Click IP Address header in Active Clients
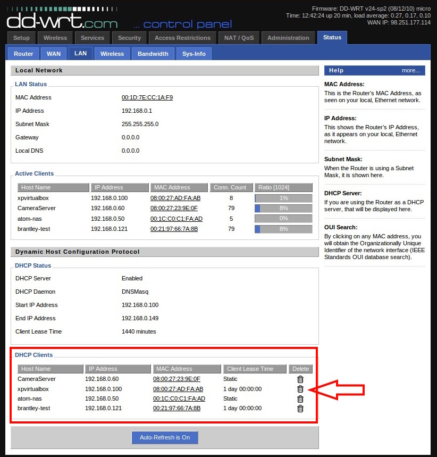The height and width of the screenshot is (457, 437). point(120,187)
